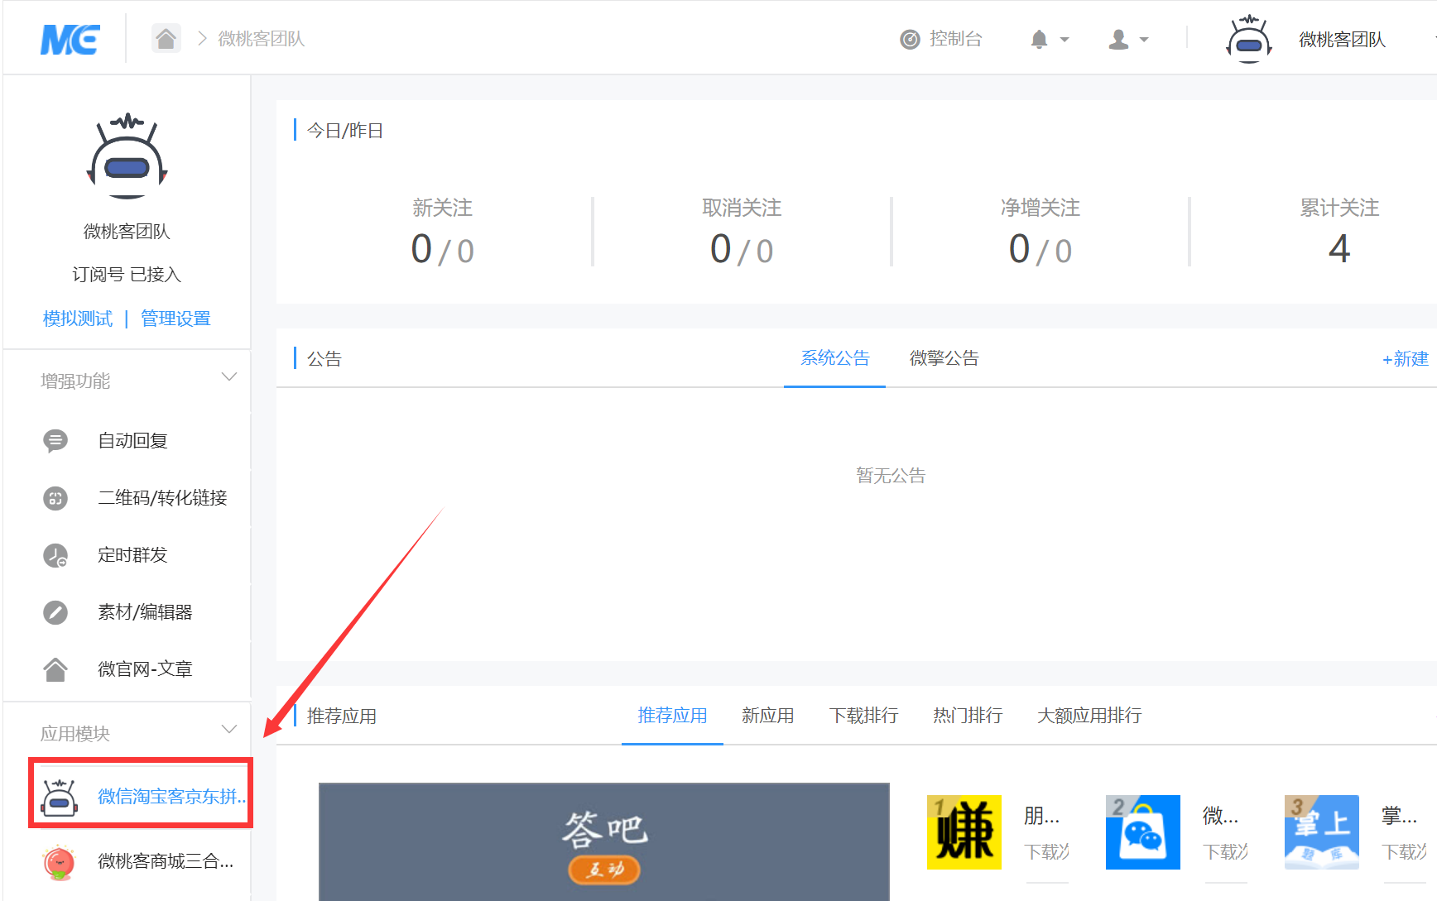Select the 新应用 tab
This screenshot has width=1437, height=901.
[768, 716]
